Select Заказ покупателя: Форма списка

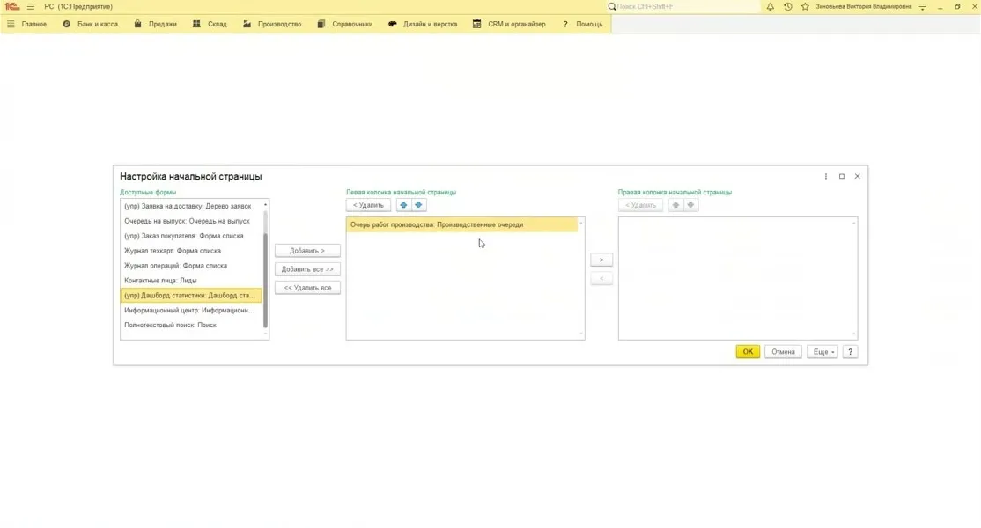pos(191,236)
